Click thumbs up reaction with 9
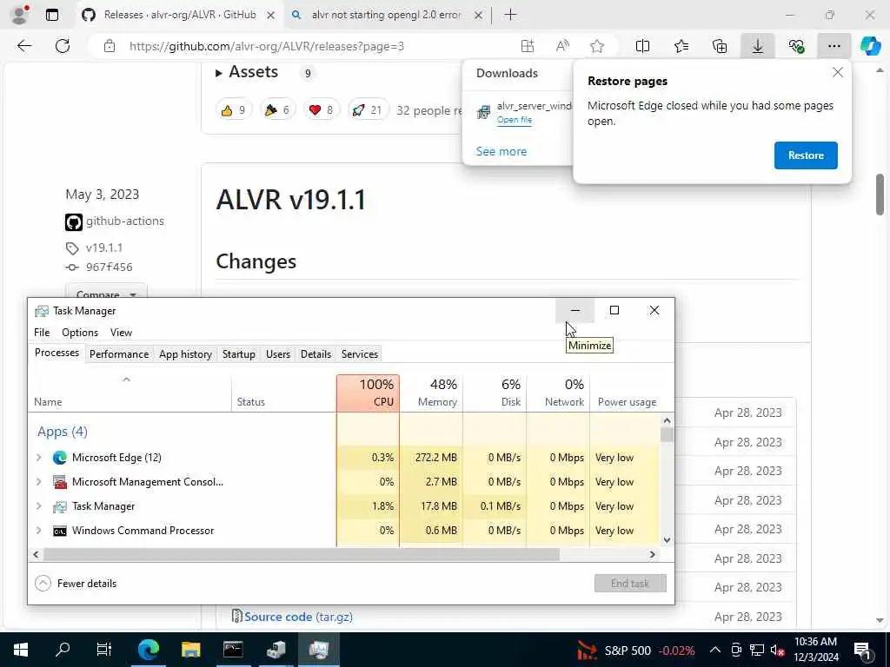890x667 pixels. point(233,110)
